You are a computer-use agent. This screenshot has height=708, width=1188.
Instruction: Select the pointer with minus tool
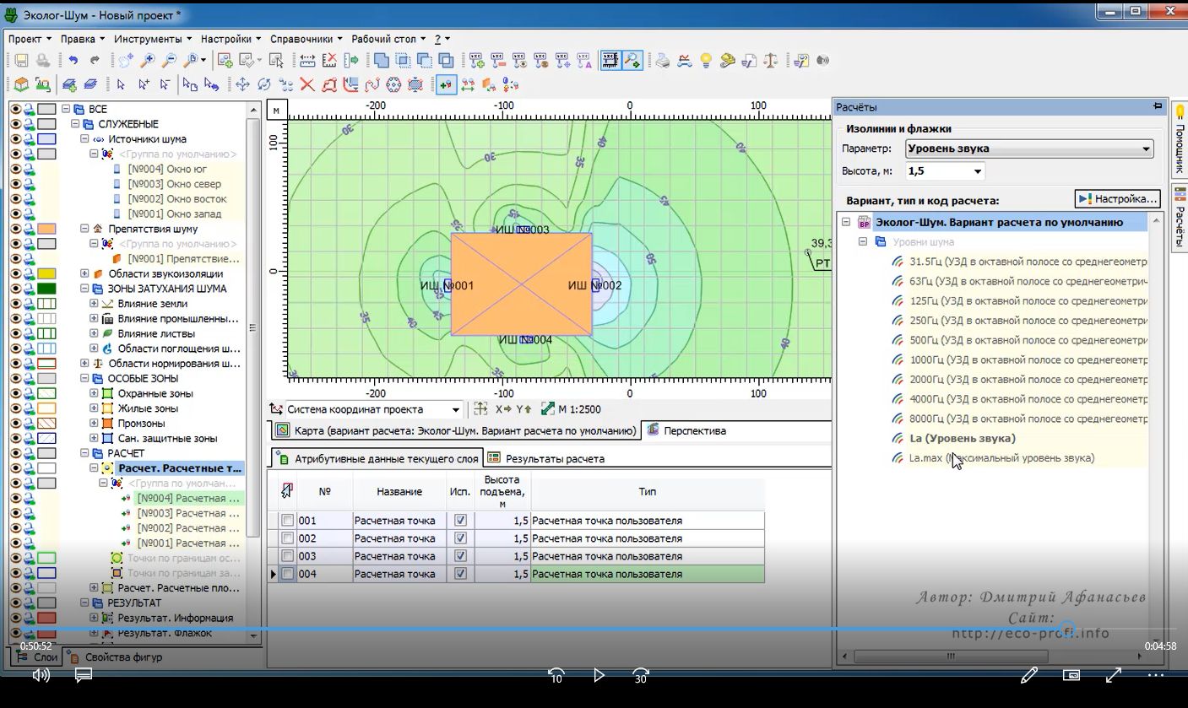pos(165,84)
